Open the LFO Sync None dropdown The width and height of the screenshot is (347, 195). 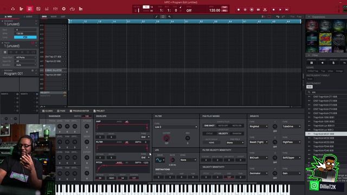188,160
